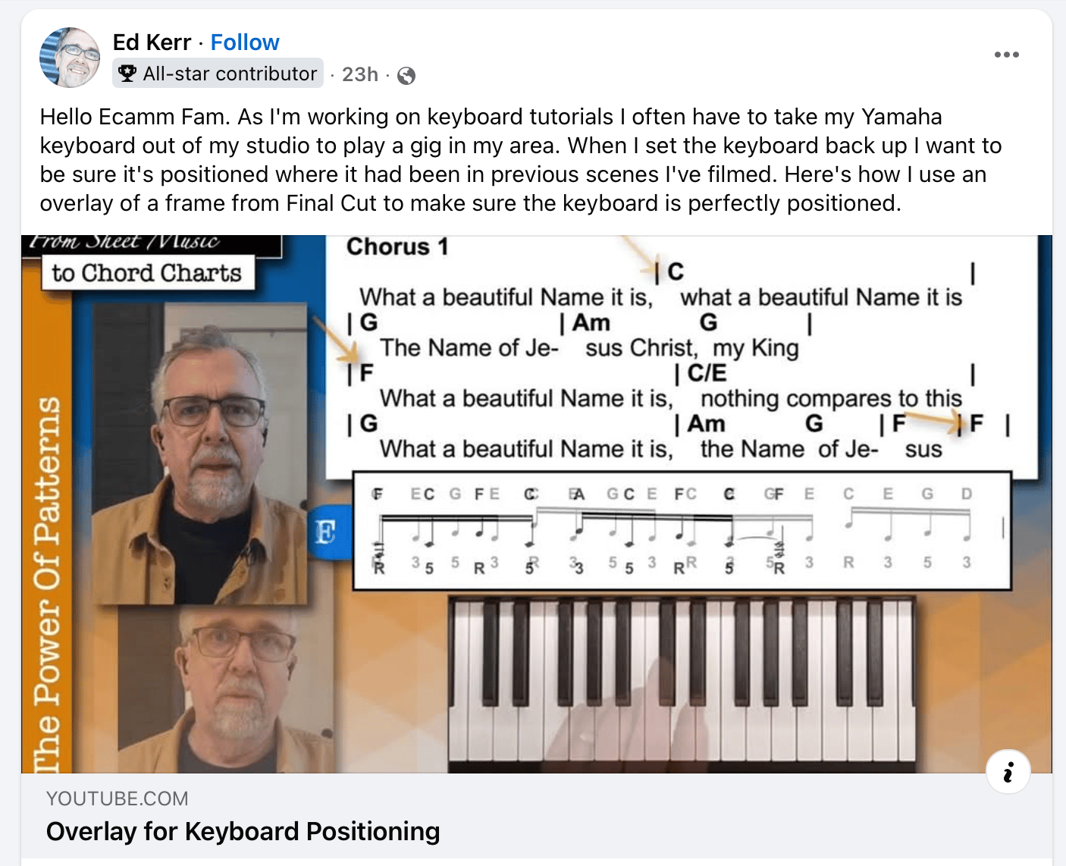Click the 23h post timestamp
The width and height of the screenshot is (1066, 866).
pos(359,74)
